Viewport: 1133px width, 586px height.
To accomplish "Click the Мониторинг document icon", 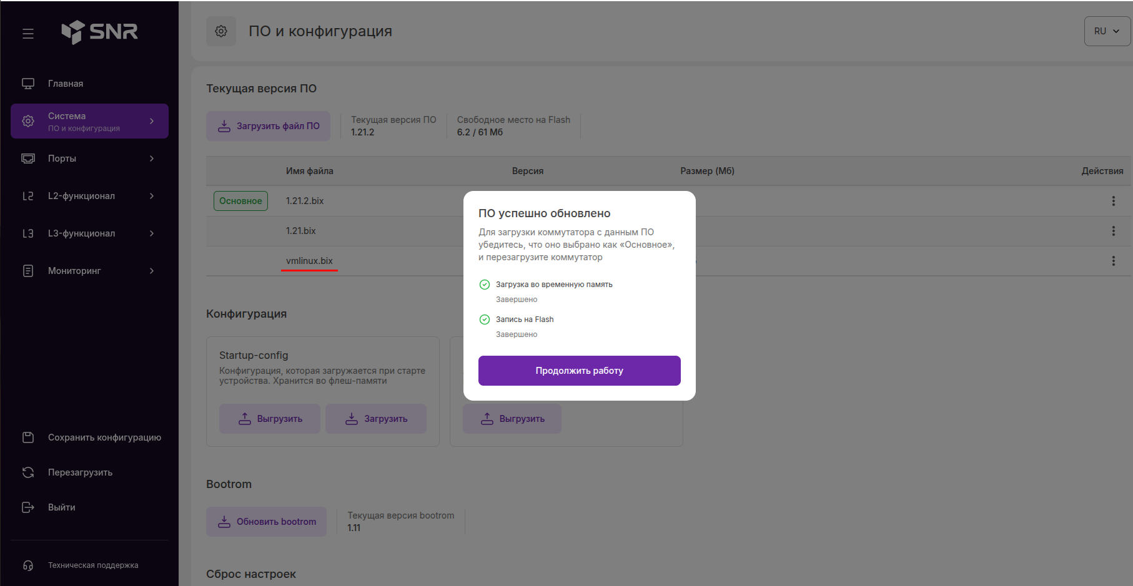I will [x=28, y=271].
